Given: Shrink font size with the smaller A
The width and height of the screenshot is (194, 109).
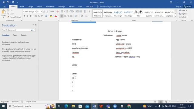Looking at the screenshot, I should tap(47, 12).
